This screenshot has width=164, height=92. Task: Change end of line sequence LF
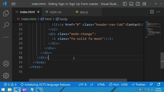tap(92, 85)
